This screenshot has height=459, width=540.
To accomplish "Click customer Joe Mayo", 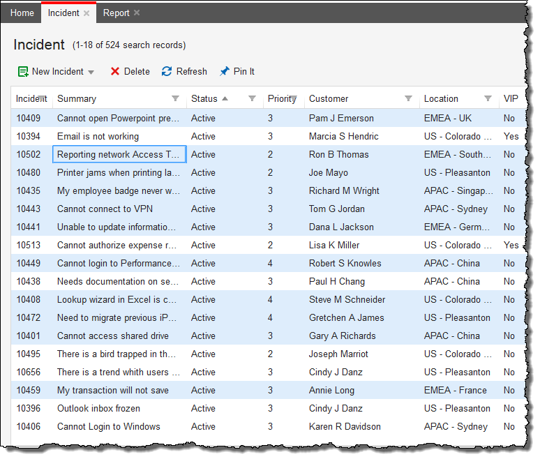I will point(328,173).
